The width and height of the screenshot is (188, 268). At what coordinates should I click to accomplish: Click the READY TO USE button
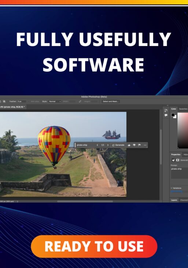(94, 246)
